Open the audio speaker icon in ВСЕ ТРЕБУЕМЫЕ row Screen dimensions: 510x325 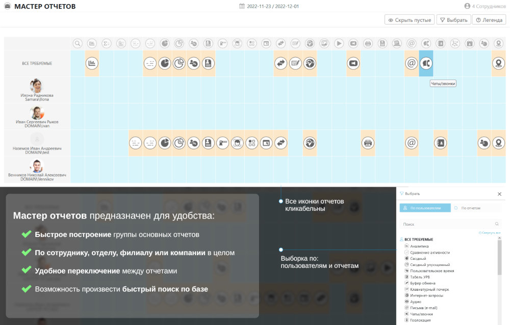pyautogui.click(x=353, y=64)
